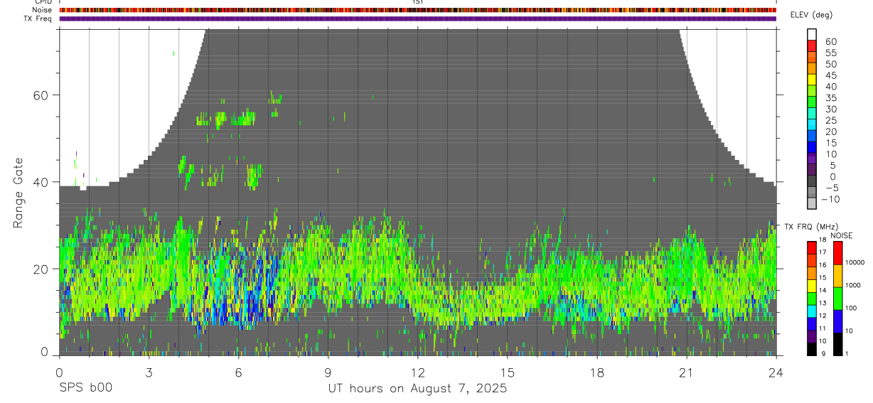Viewport: 873px width, 403px height.
Task: Click the purple TX Freq strip bar
Action: point(417,18)
